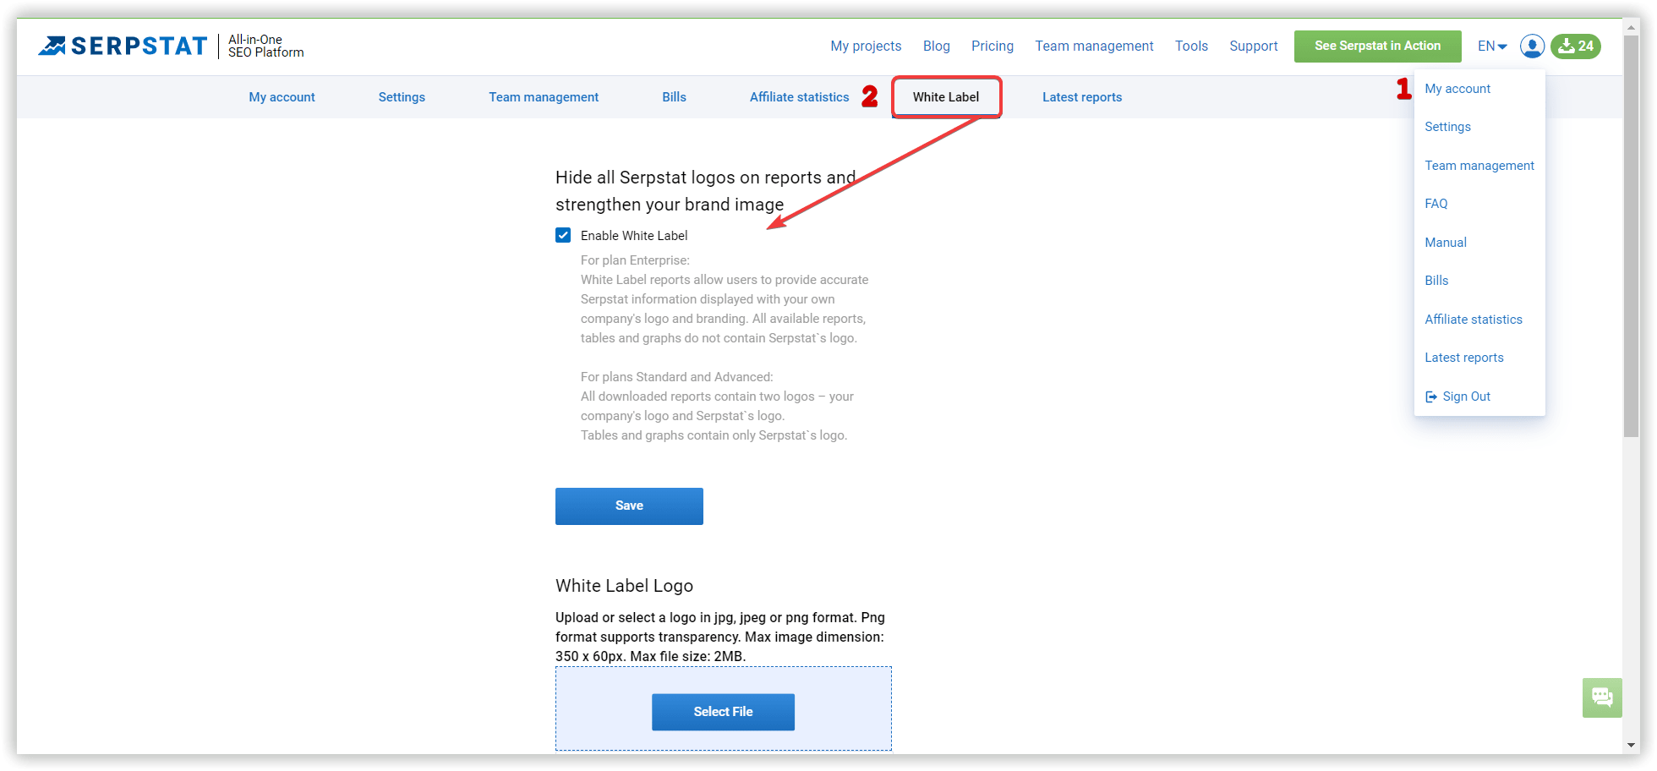Choose Settings in the profile dropdown
Viewport: 1657px width, 771px height.
coord(1447,127)
